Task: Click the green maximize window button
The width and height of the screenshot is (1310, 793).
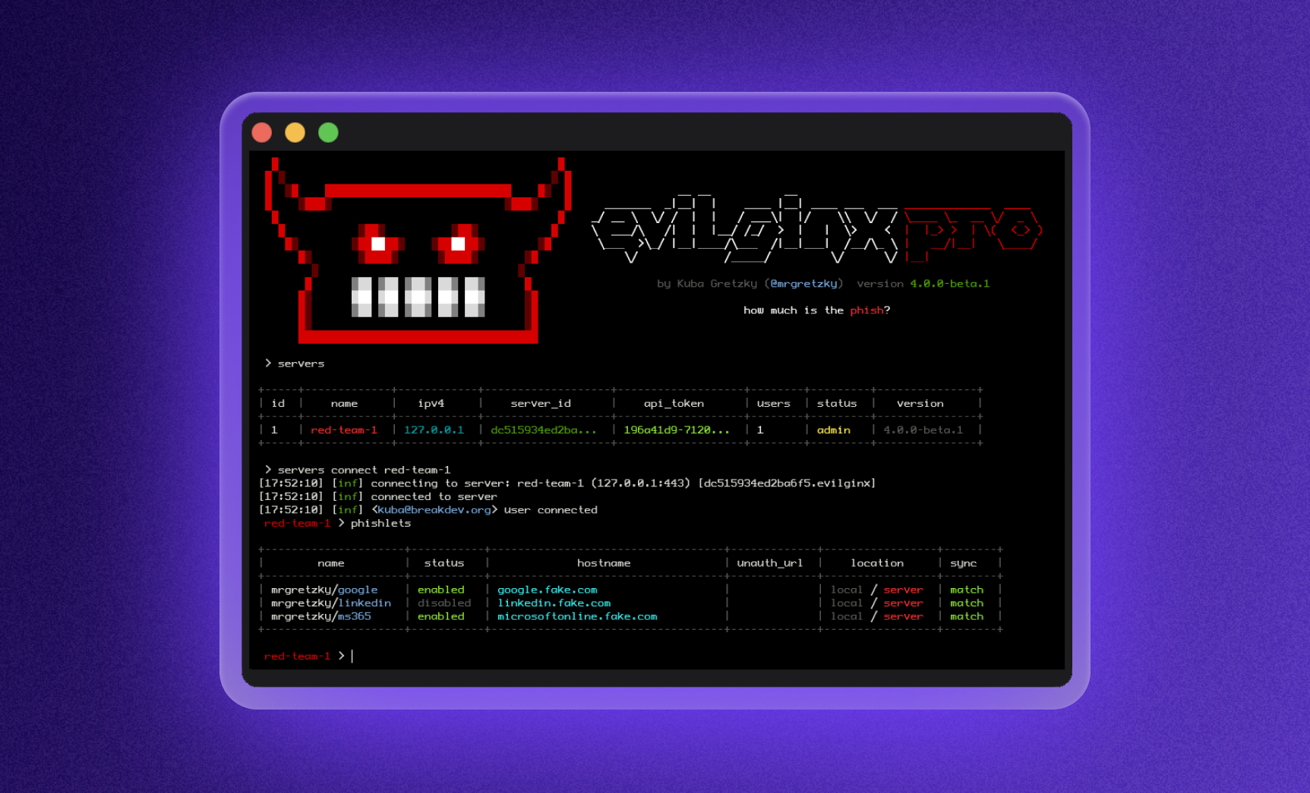Action: pos(328,133)
